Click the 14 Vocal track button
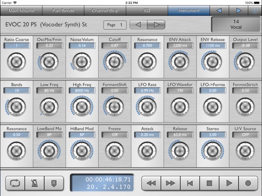 [x=236, y=24]
